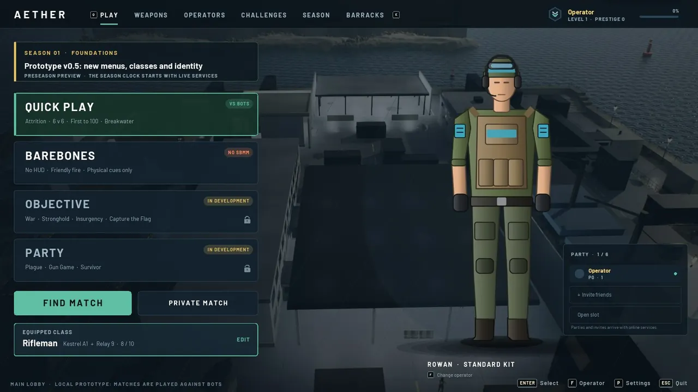Image resolution: width=698 pixels, height=392 pixels.
Task: Click IN DEVELOPMENT badge on PARTY card
Action: [228, 250]
